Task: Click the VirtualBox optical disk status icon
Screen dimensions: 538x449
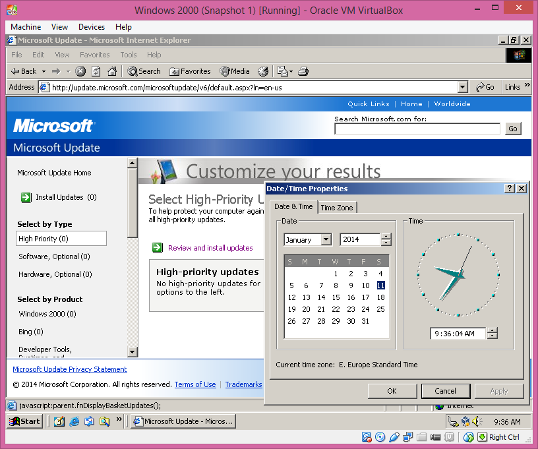Action: (380, 437)
